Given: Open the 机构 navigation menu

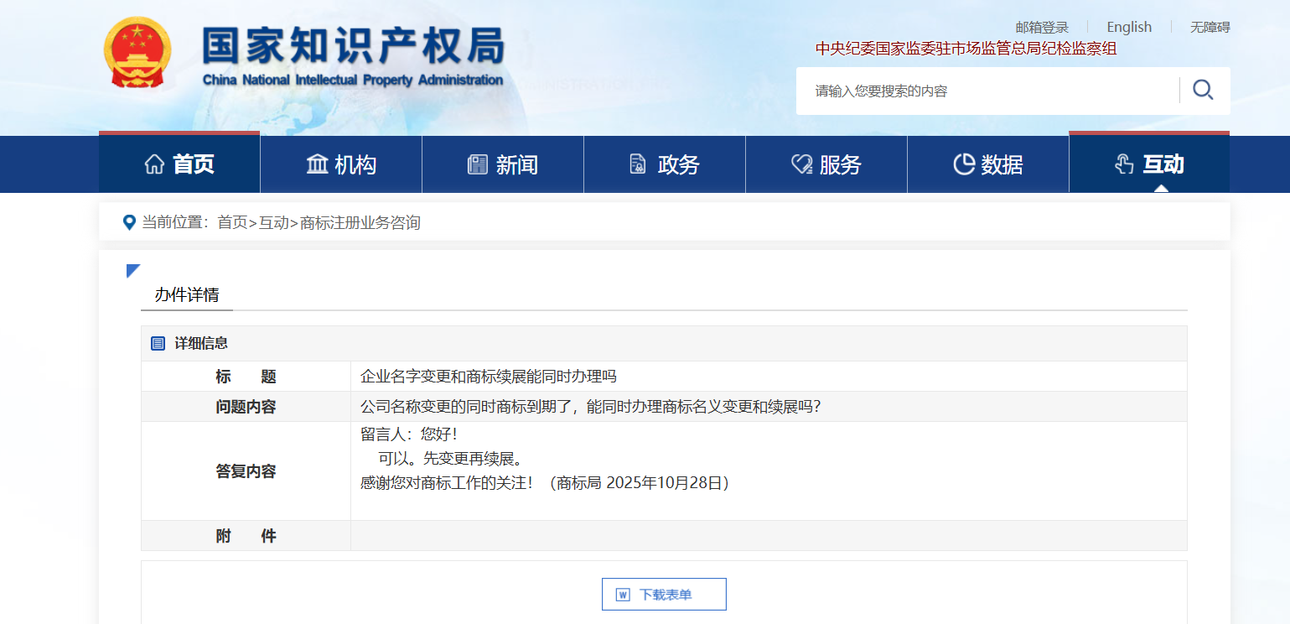Looking at the screenshot, I should click(355, 164).
